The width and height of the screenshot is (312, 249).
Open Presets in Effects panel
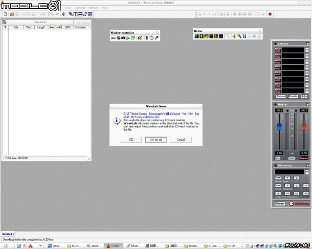coord(293,96)
